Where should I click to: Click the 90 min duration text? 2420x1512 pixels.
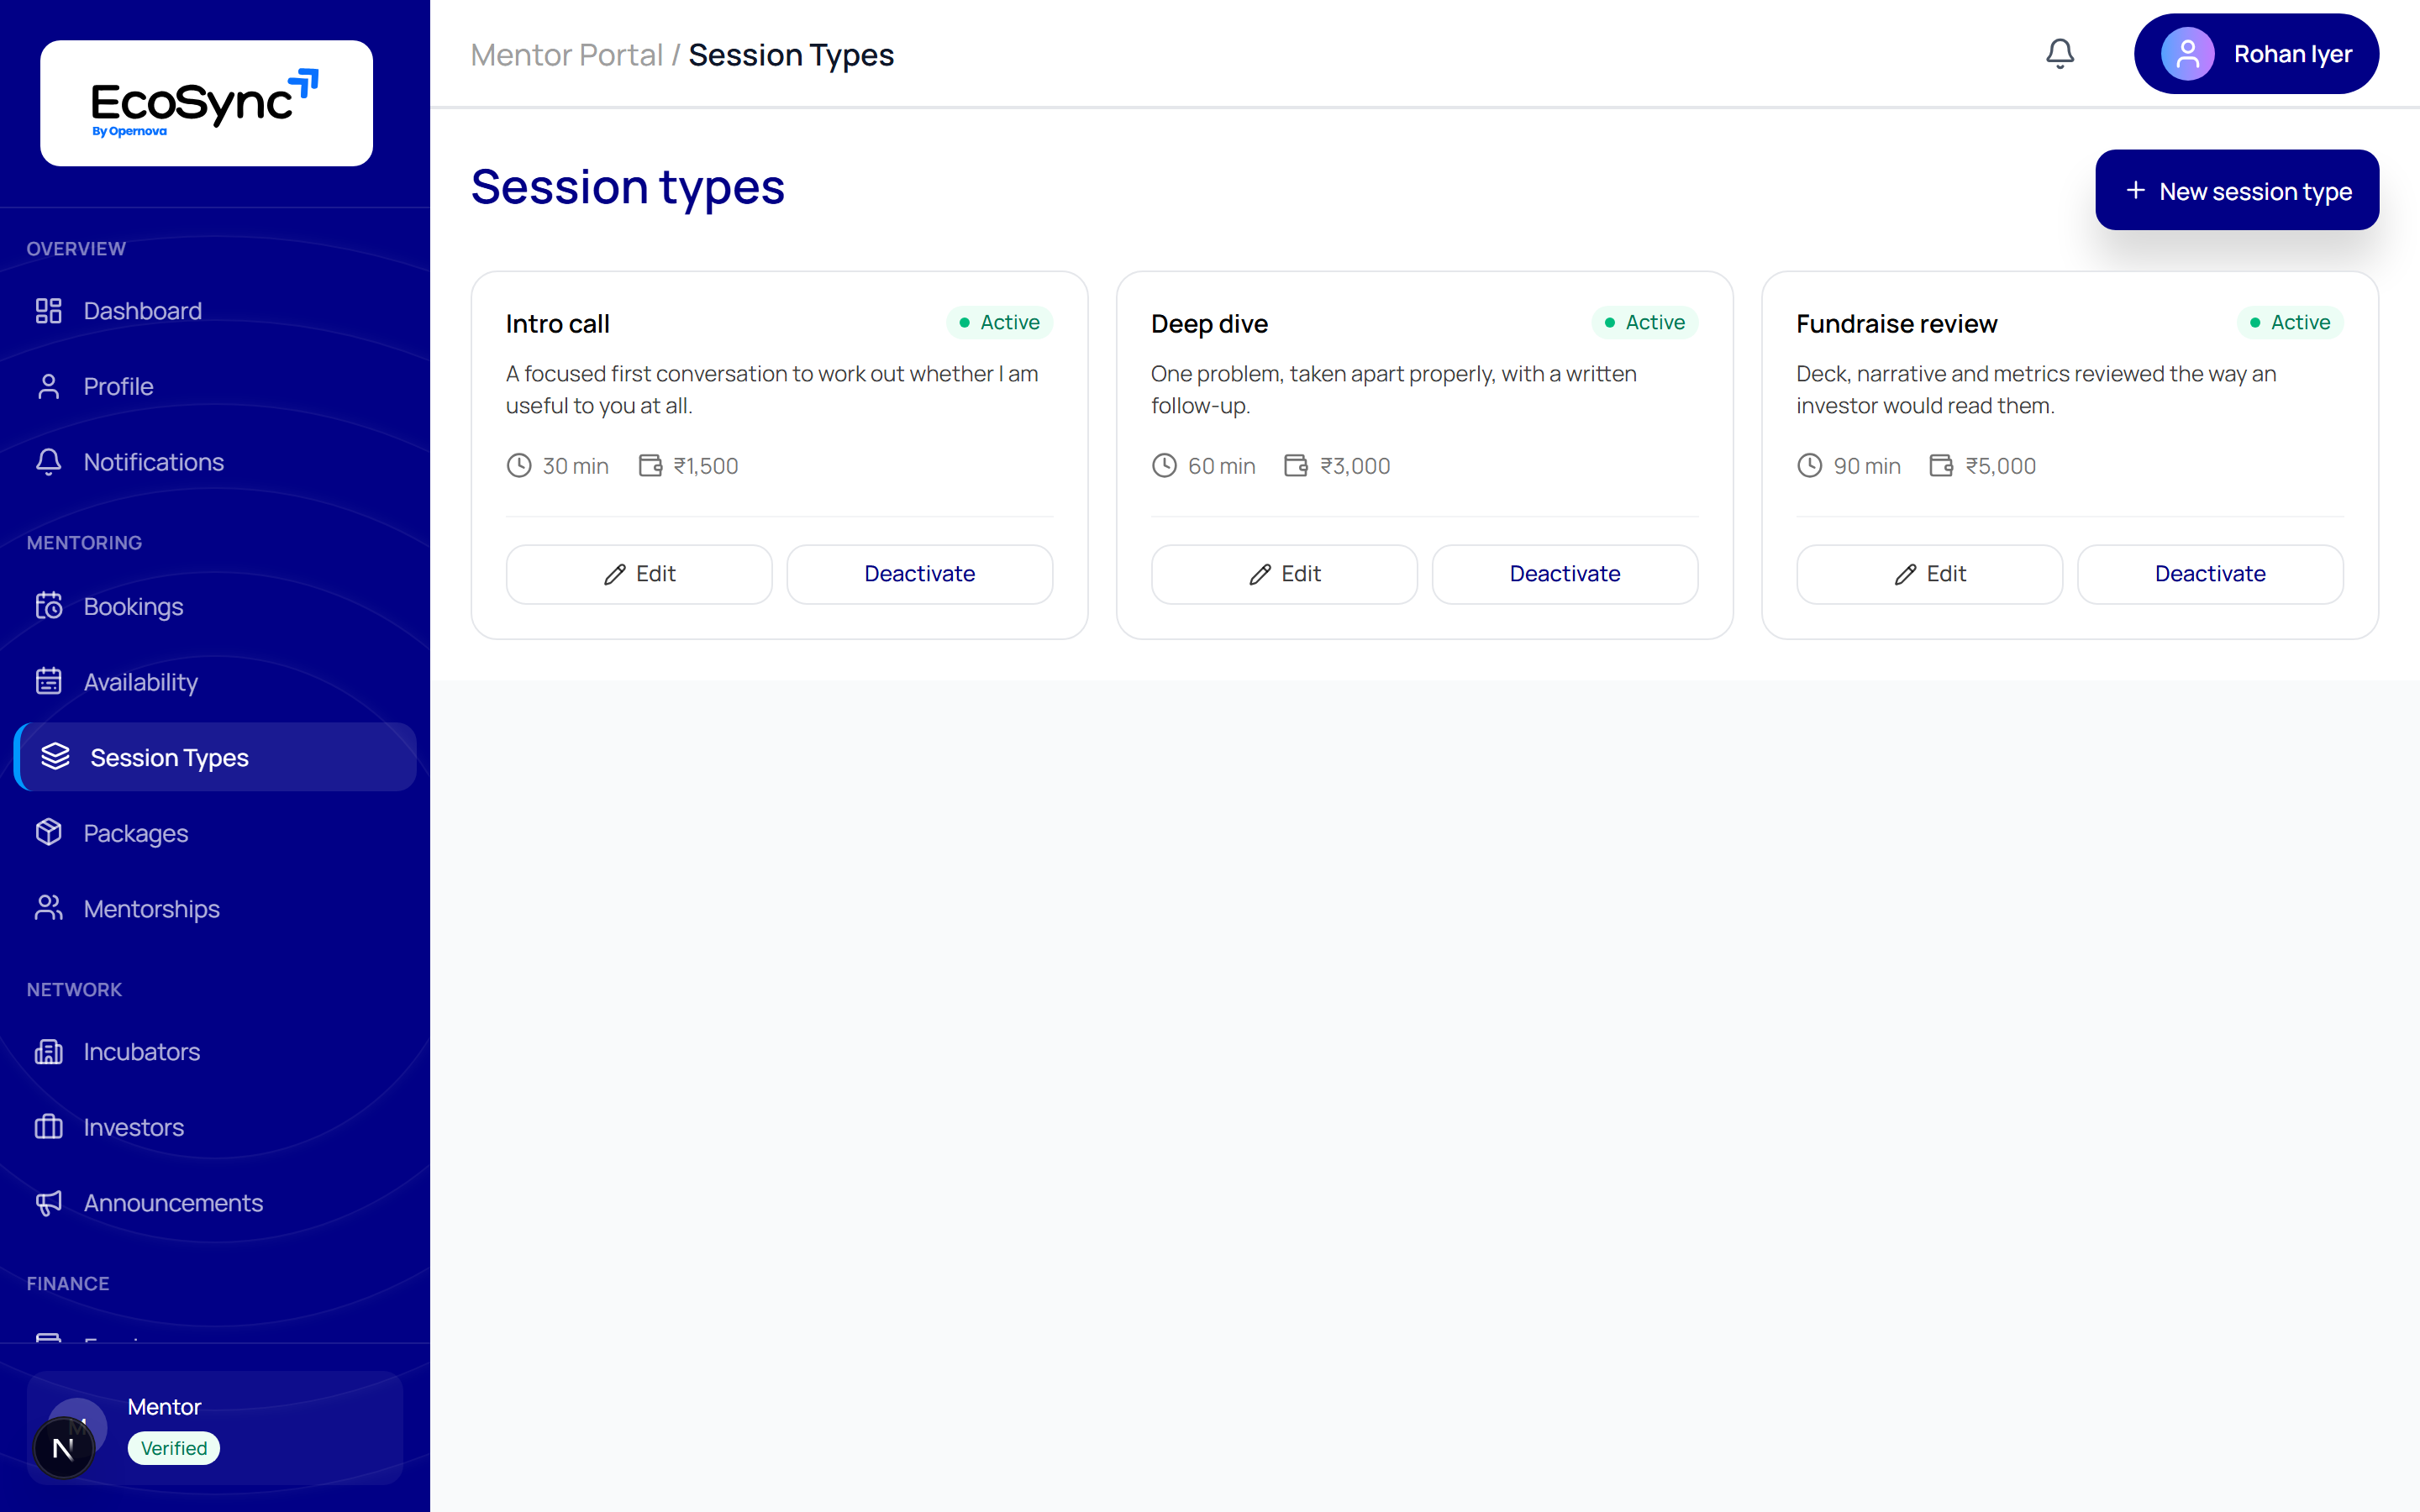1866,466
